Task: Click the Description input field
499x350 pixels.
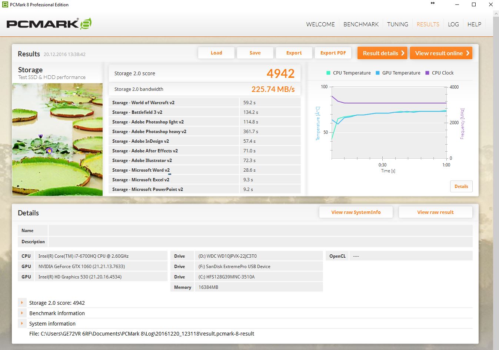Action: [x=260, y=242]
